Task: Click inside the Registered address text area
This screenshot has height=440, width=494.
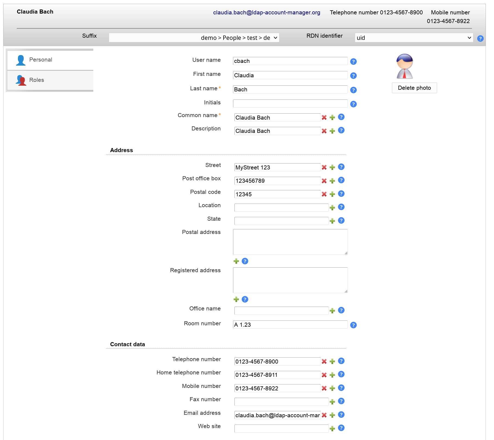Action: (290, 280)
